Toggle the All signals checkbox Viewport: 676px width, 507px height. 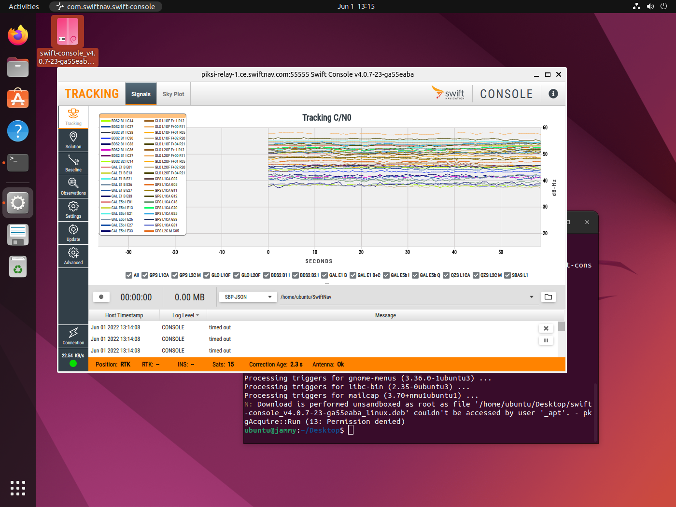(x=129, y=275)
